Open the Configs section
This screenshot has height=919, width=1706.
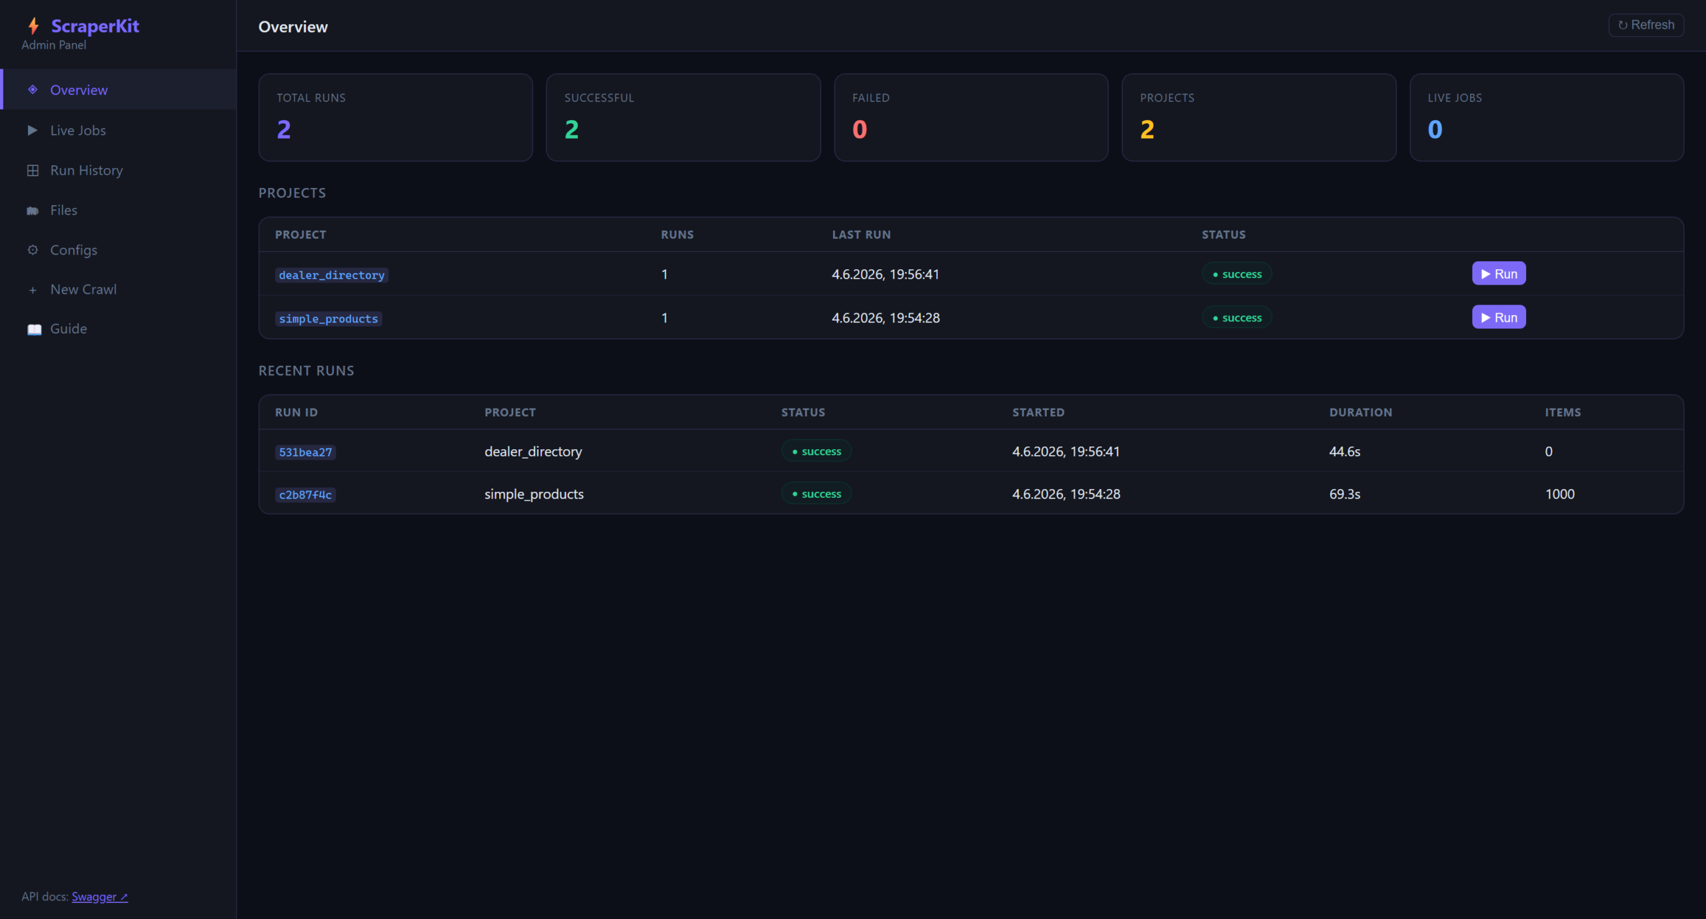[119, 250]
